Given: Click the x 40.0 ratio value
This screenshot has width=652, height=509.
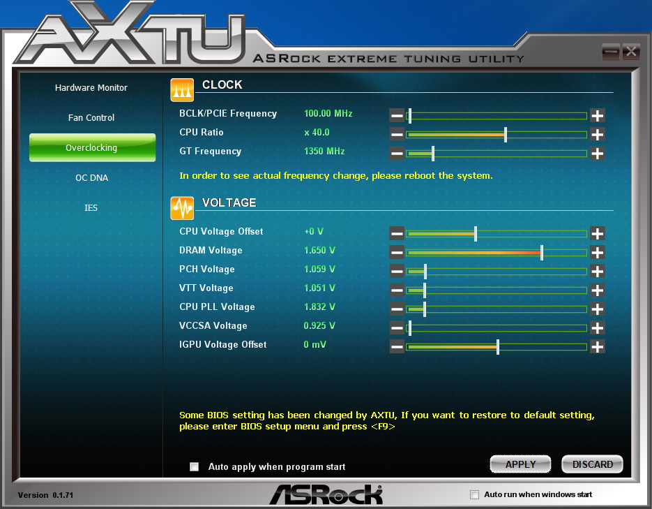Looking at the screenshot, I should point(317,133).
